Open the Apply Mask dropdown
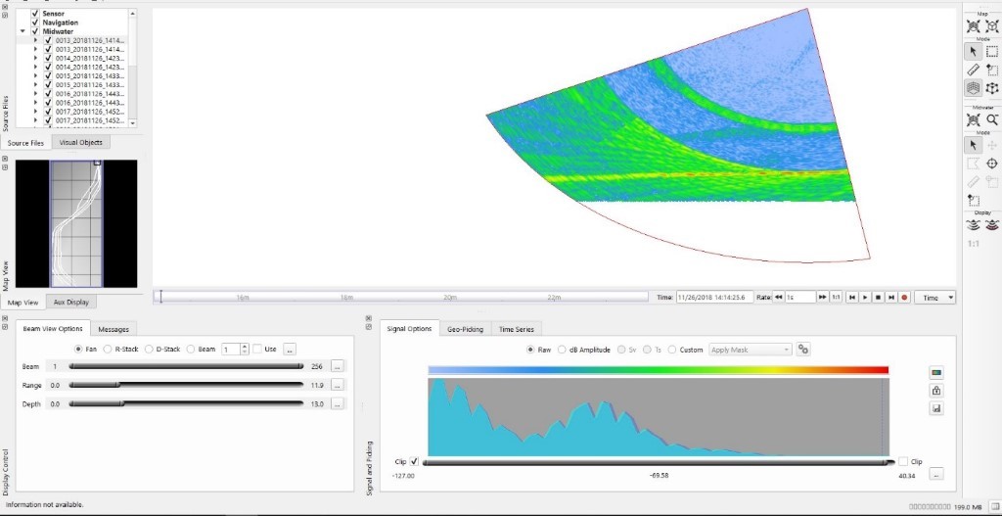This screenshot has width=1002, height=516. [750, 350]
